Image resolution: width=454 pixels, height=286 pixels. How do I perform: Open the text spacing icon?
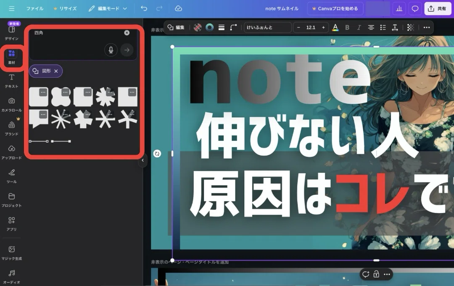click(x=395, y=27)
